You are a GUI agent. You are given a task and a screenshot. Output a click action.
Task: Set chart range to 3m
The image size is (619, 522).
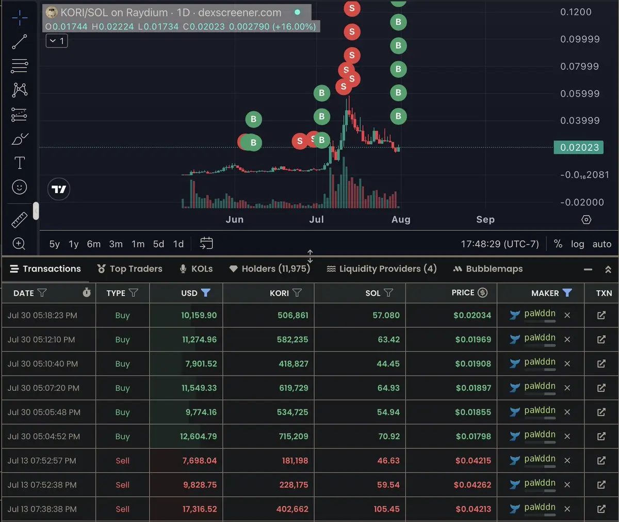click(116, 244)
